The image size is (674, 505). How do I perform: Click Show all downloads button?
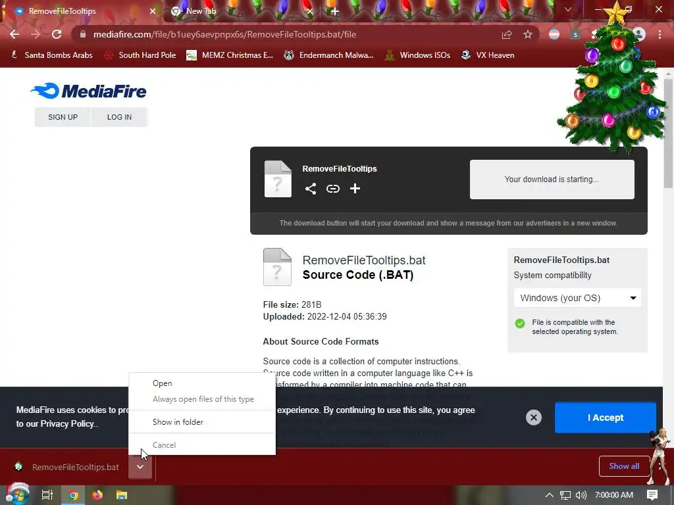tap(624, 466)
